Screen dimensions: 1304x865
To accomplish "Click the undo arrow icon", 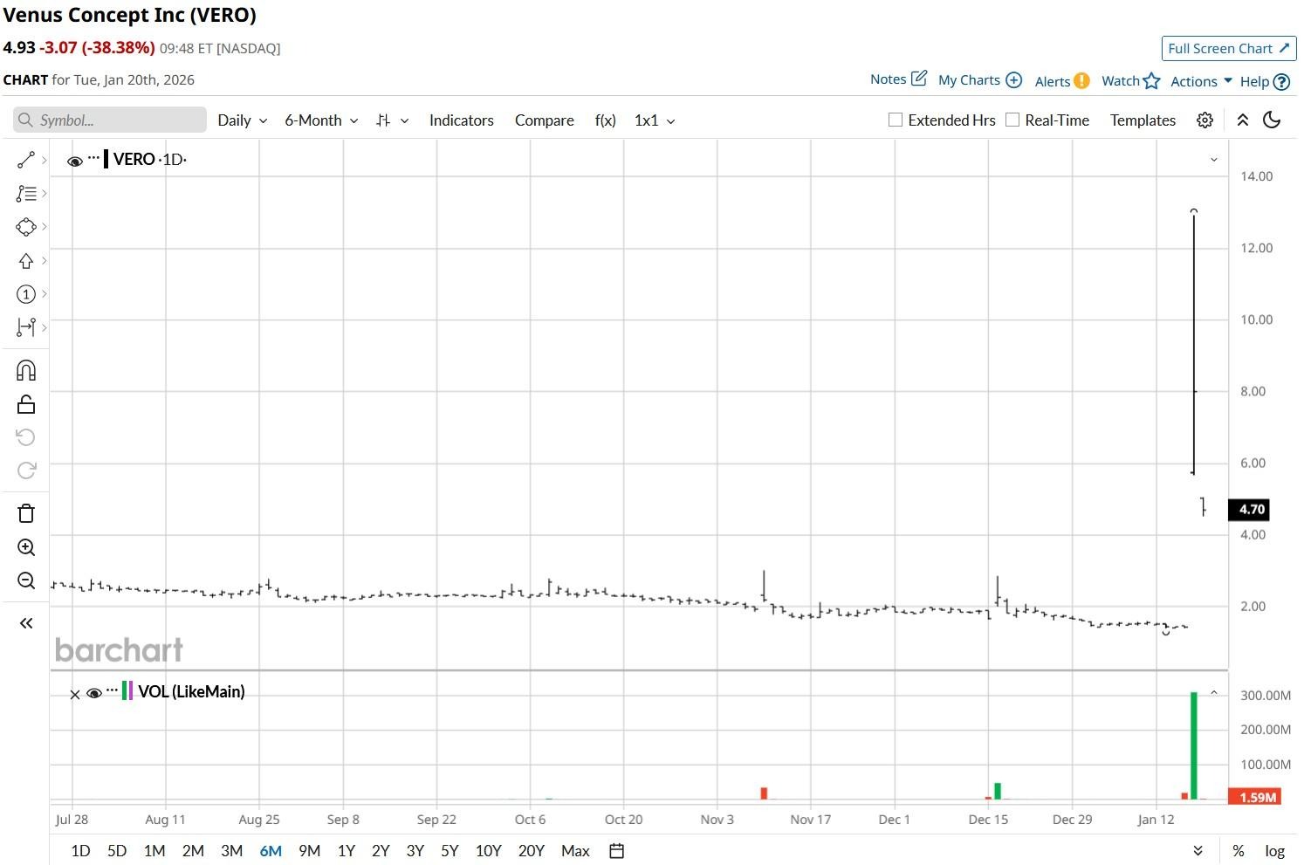I will [26, 437].
